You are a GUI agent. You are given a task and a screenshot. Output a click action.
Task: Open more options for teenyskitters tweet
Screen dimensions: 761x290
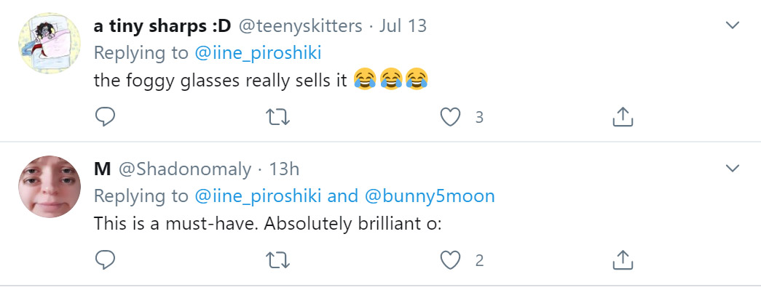pyautogui.click(x=732, y=25)
